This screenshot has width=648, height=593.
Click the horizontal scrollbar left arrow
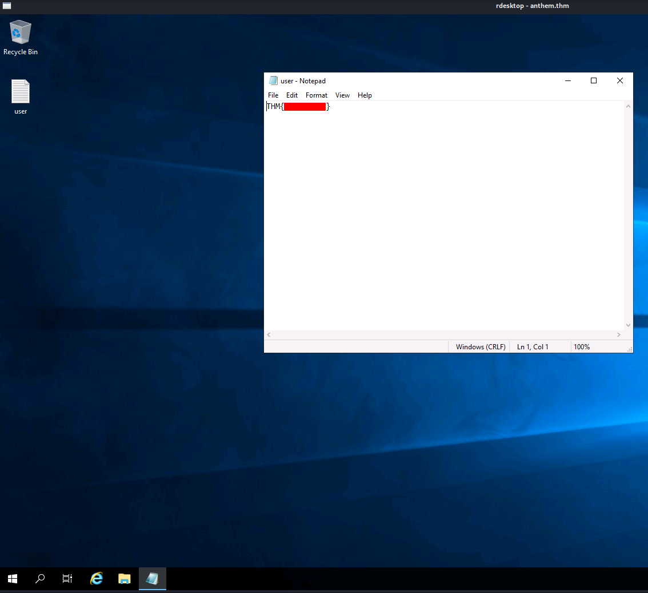[x=269, y=334]
